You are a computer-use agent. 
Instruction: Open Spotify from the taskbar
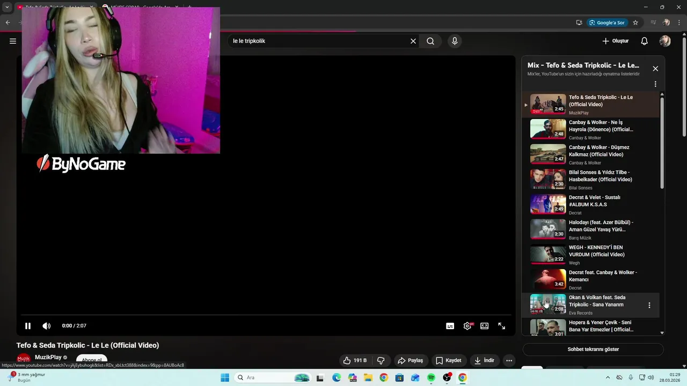pyautogui.click(x=431, y=377)
